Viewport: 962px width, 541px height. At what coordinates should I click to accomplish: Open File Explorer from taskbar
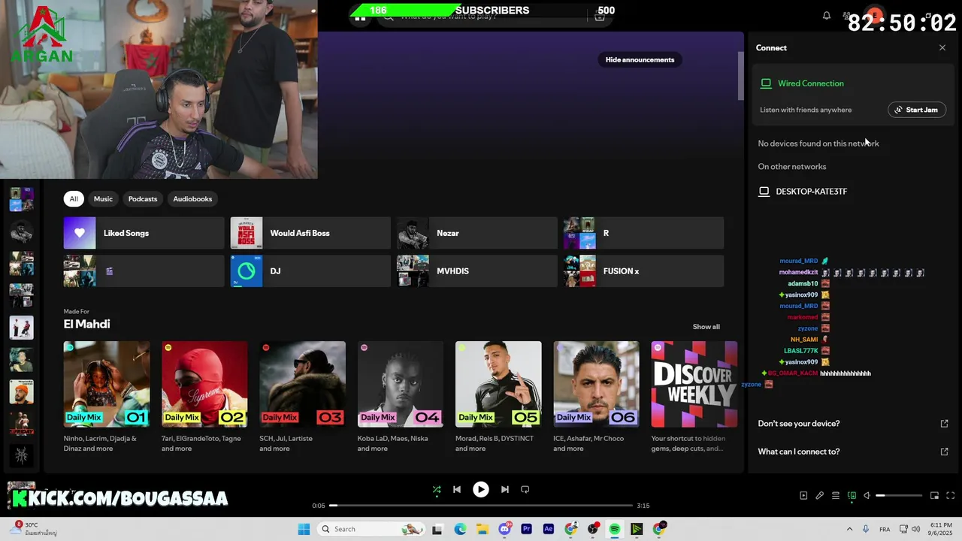coord(482,529)
